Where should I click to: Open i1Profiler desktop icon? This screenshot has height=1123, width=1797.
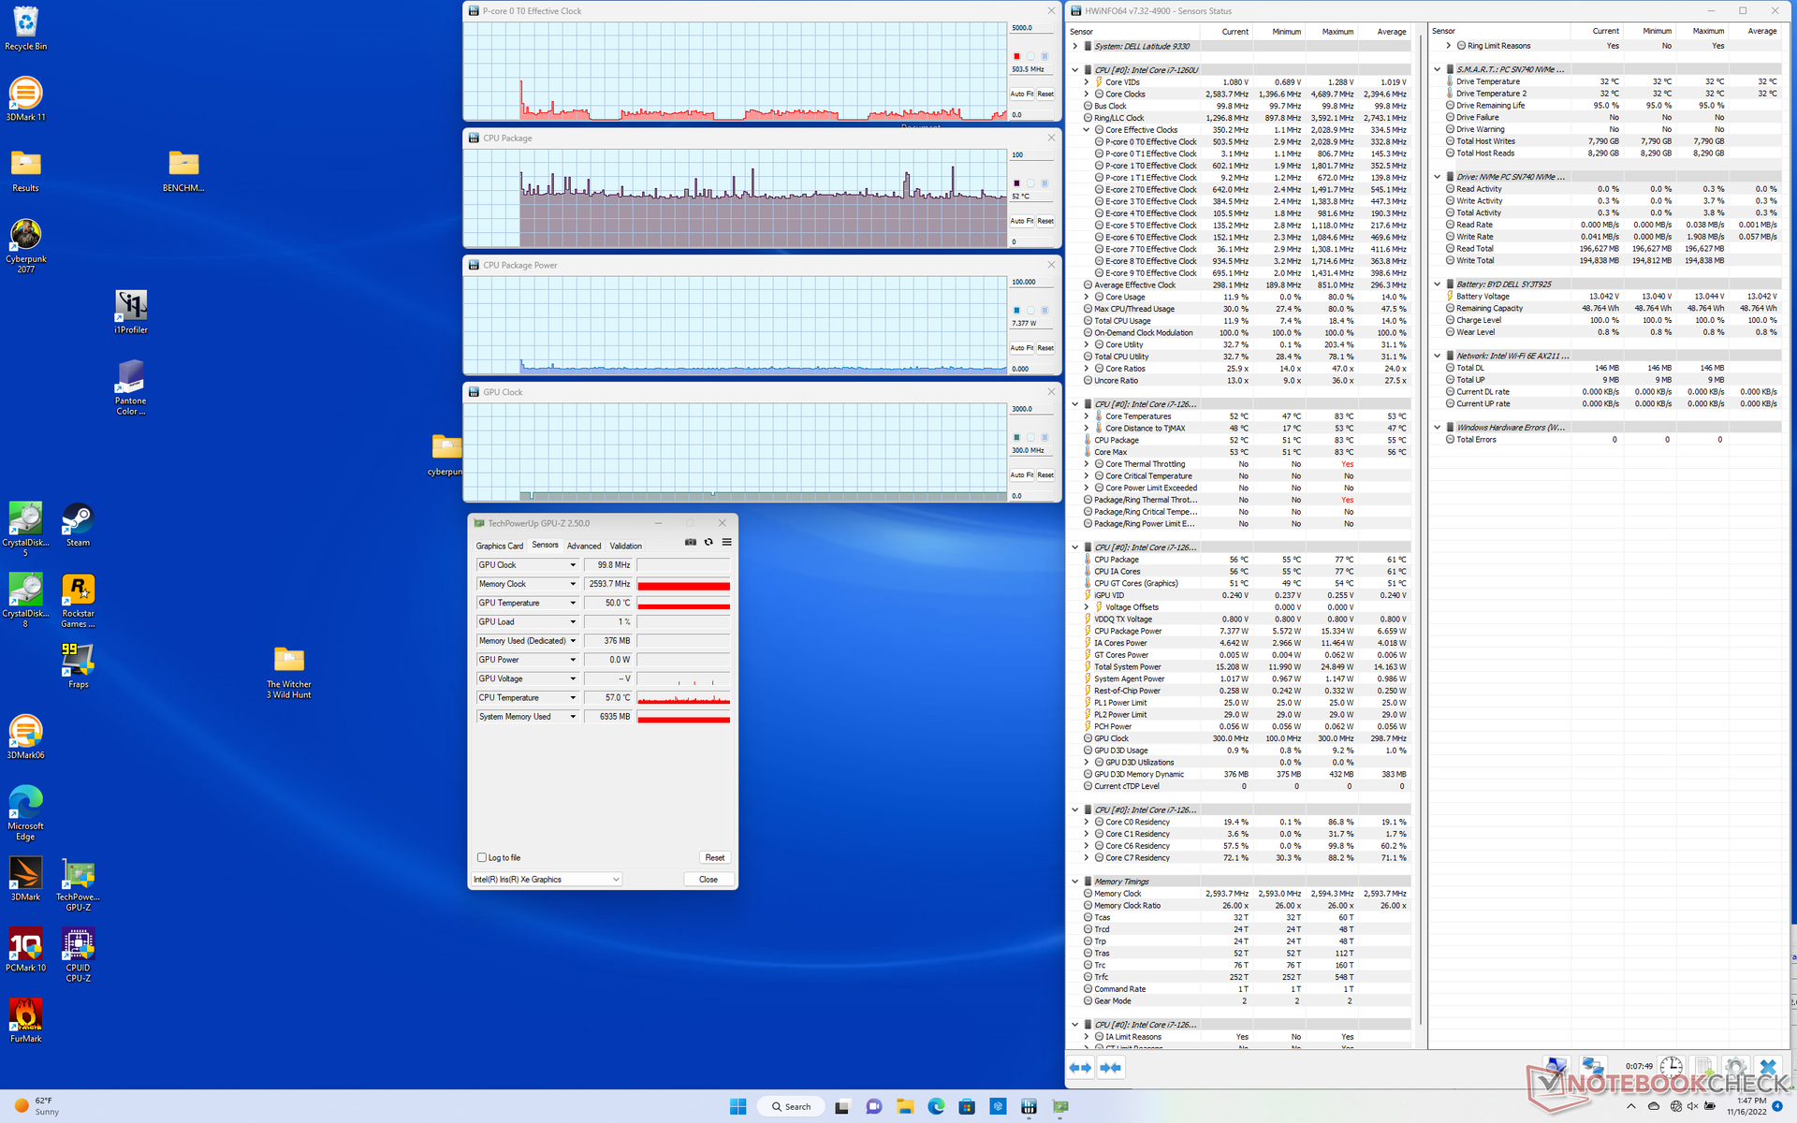click(x=131, y=312)
